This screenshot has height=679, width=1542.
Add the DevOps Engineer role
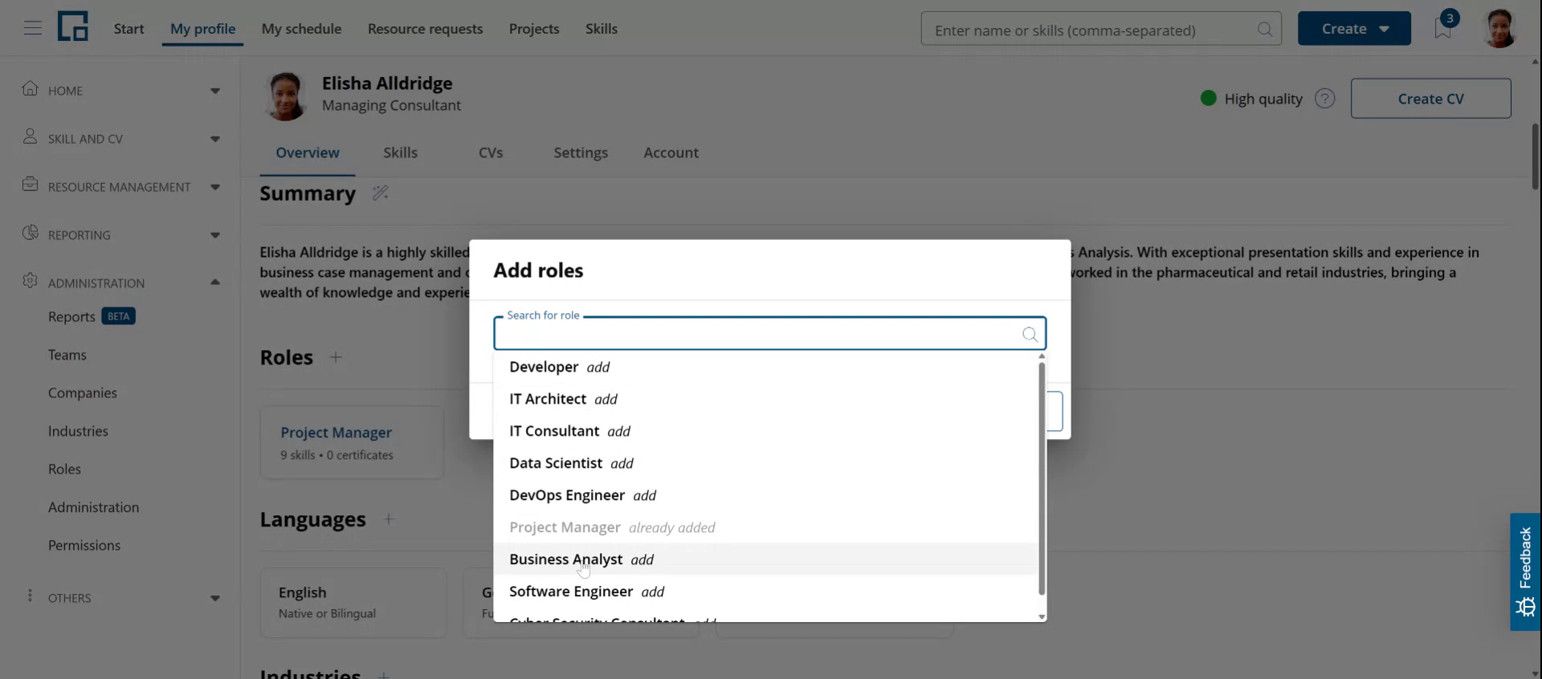765,495
